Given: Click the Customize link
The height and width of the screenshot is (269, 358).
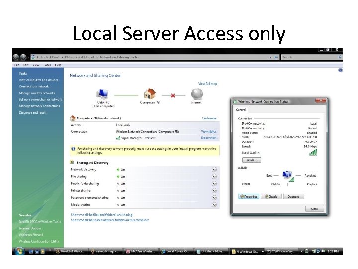Looking at the screenshot, I should (x=209, y=118).
